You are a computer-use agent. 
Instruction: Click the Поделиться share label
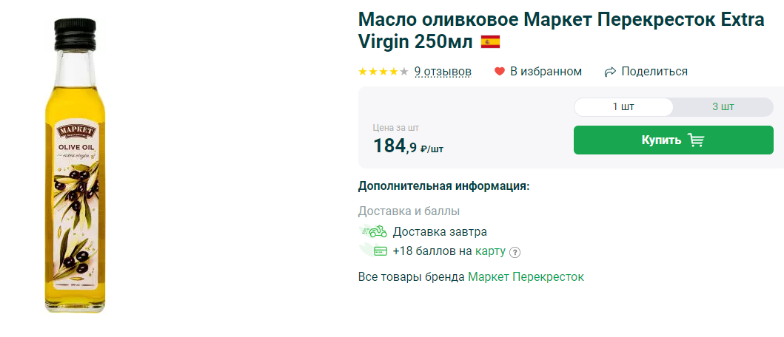click(x=654, y=72)
